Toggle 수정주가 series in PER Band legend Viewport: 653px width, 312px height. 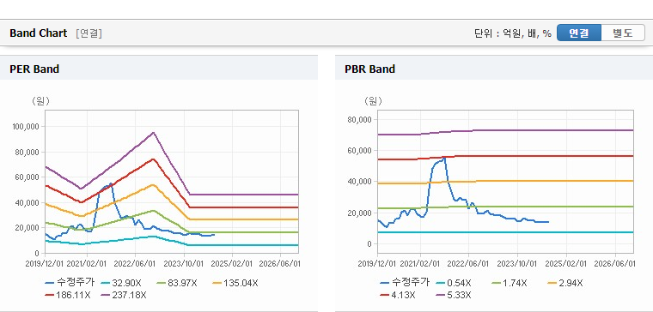[70, 283]
